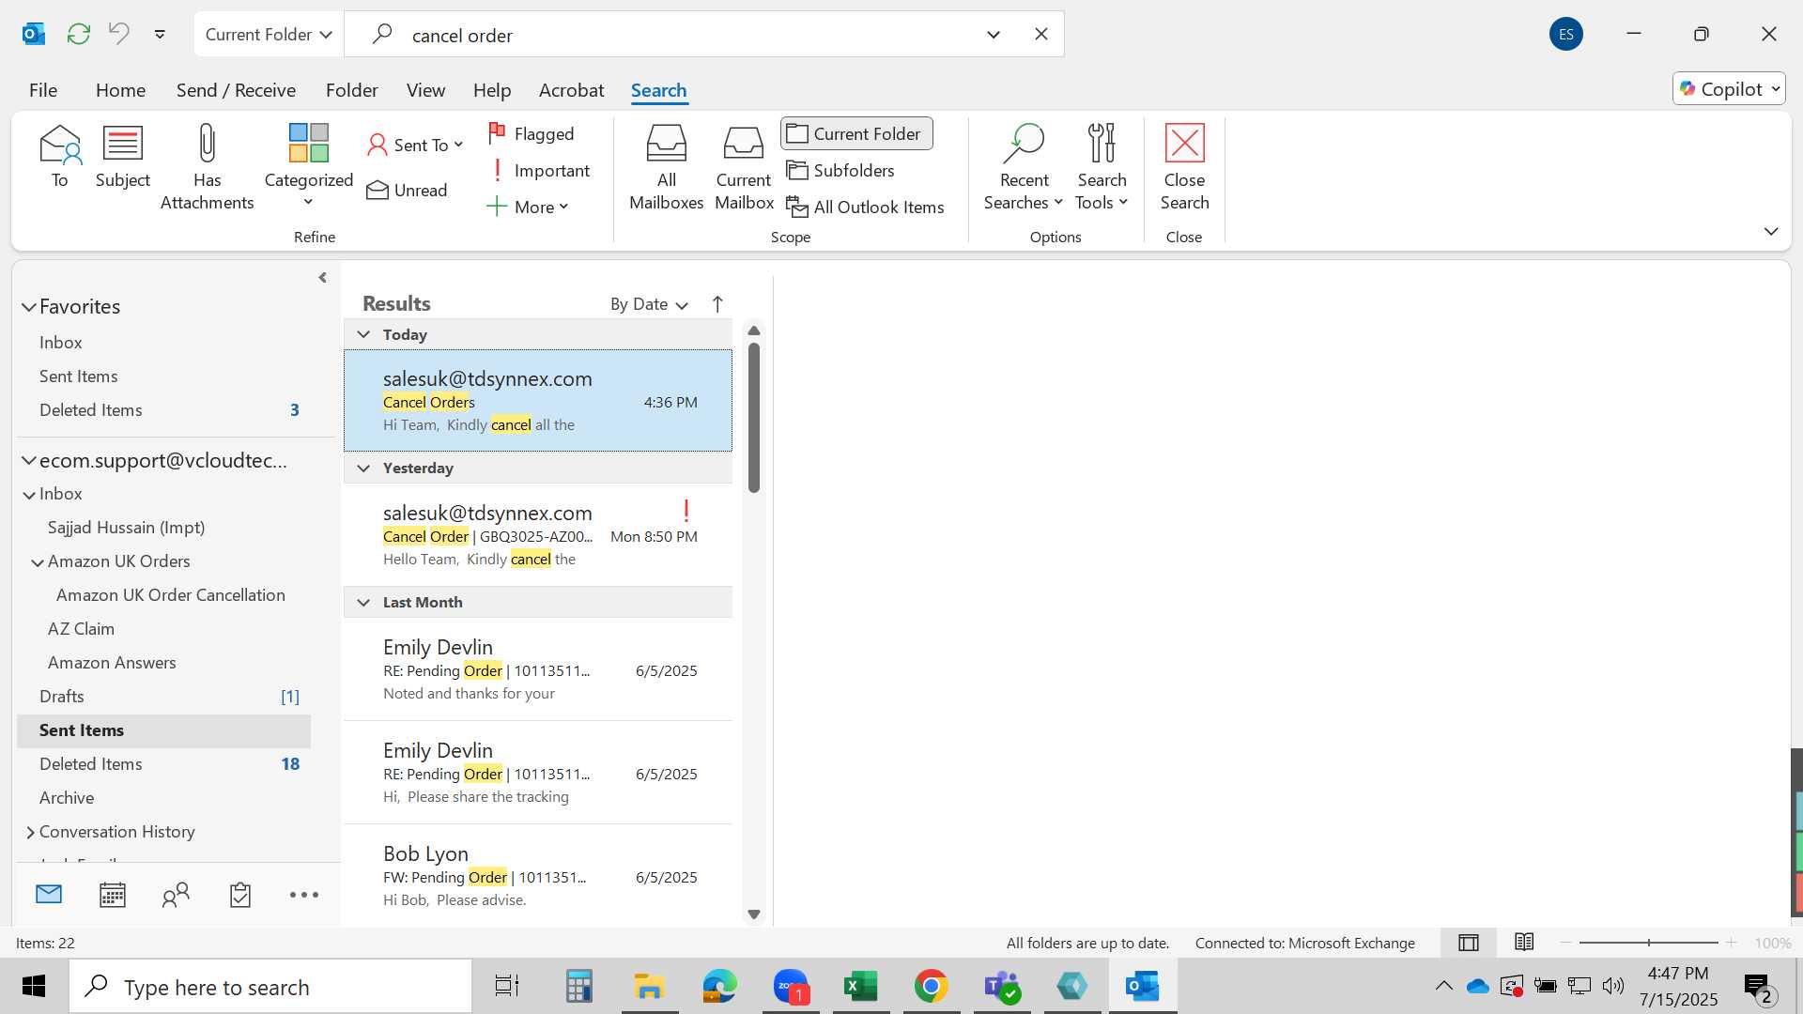Toggle All Outlook Items search scope
1803x1014 pixels.
coord(865,207)
